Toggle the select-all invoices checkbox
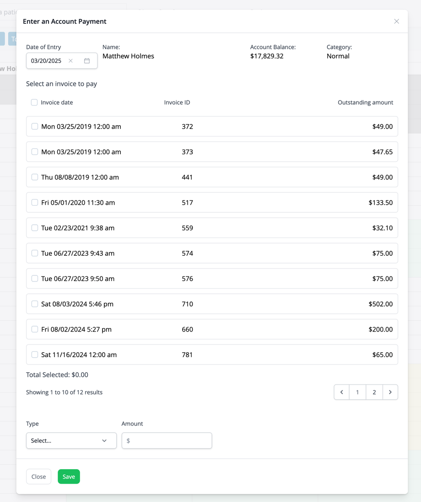 (34, 102)
